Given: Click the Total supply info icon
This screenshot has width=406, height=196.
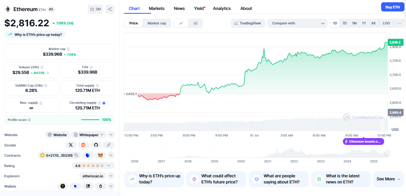Looking at the screenshot, I should pos(97,85).
